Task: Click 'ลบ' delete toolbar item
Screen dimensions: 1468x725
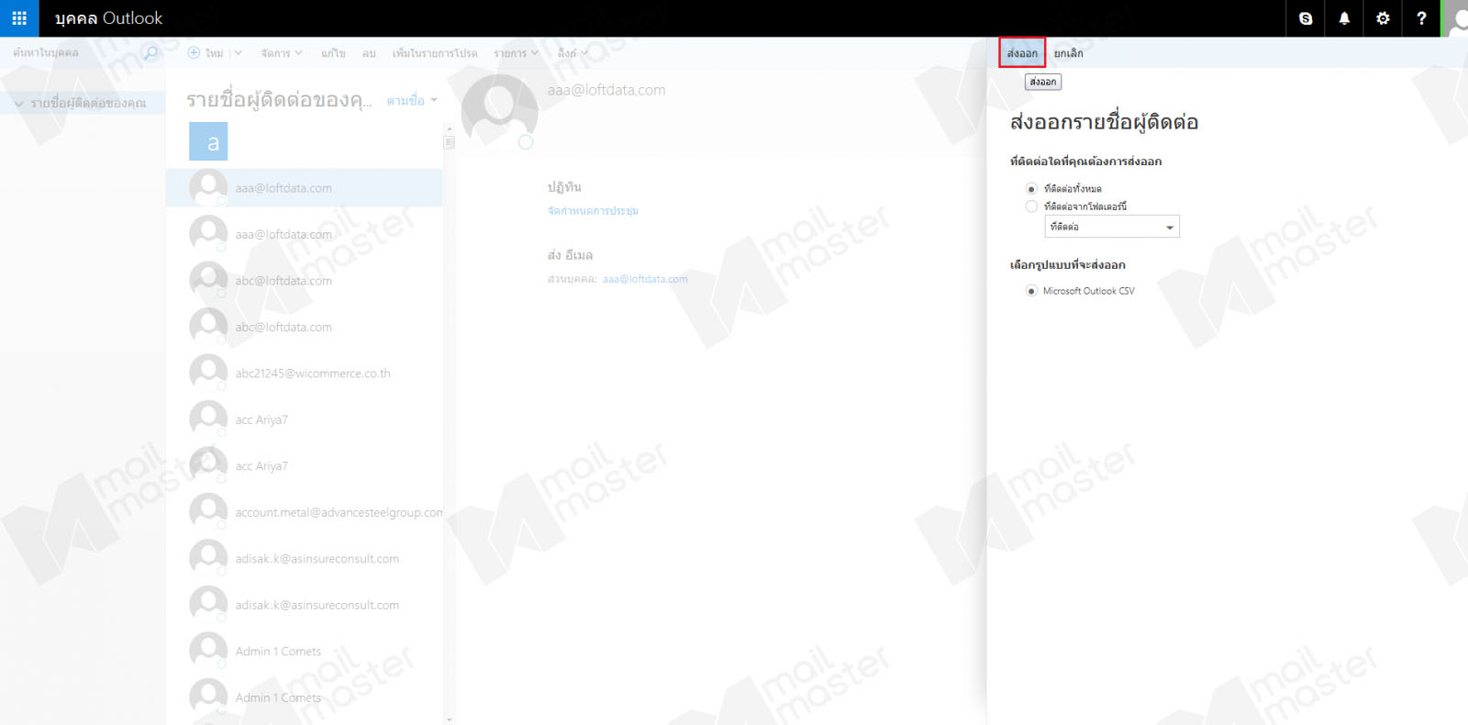Action: [x=369, y=53]
